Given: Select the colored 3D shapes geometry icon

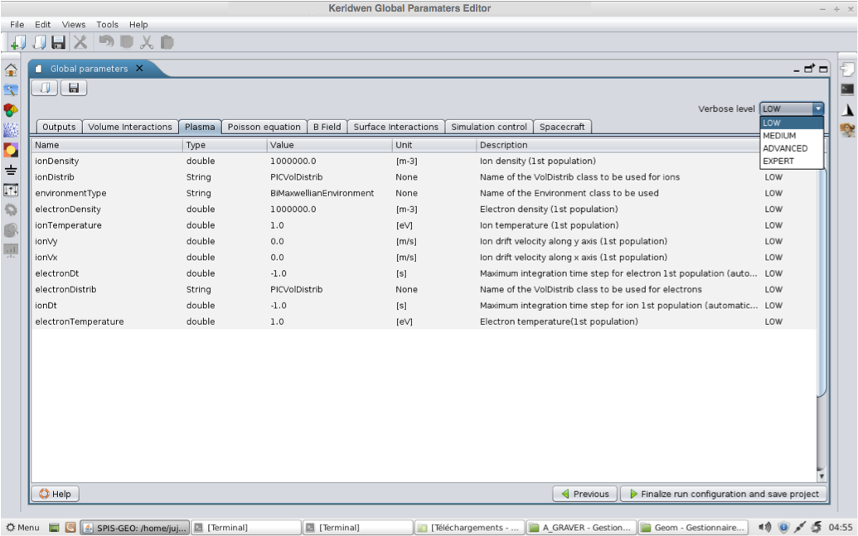Looking at the screenshot, I should [11, 110].
